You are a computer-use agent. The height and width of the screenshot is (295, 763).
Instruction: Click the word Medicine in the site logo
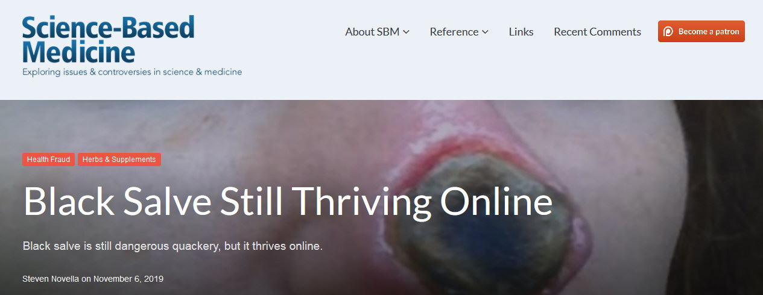78,53
